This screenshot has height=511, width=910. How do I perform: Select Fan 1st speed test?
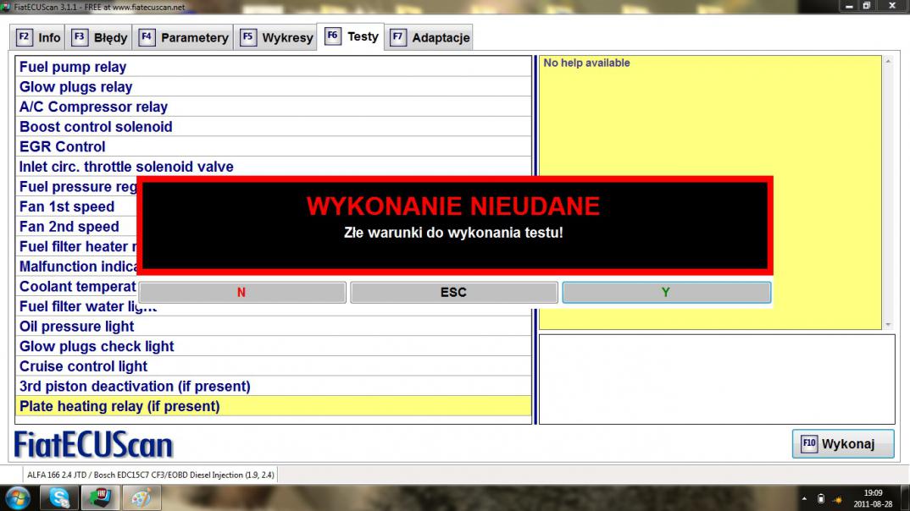(77, 206)
